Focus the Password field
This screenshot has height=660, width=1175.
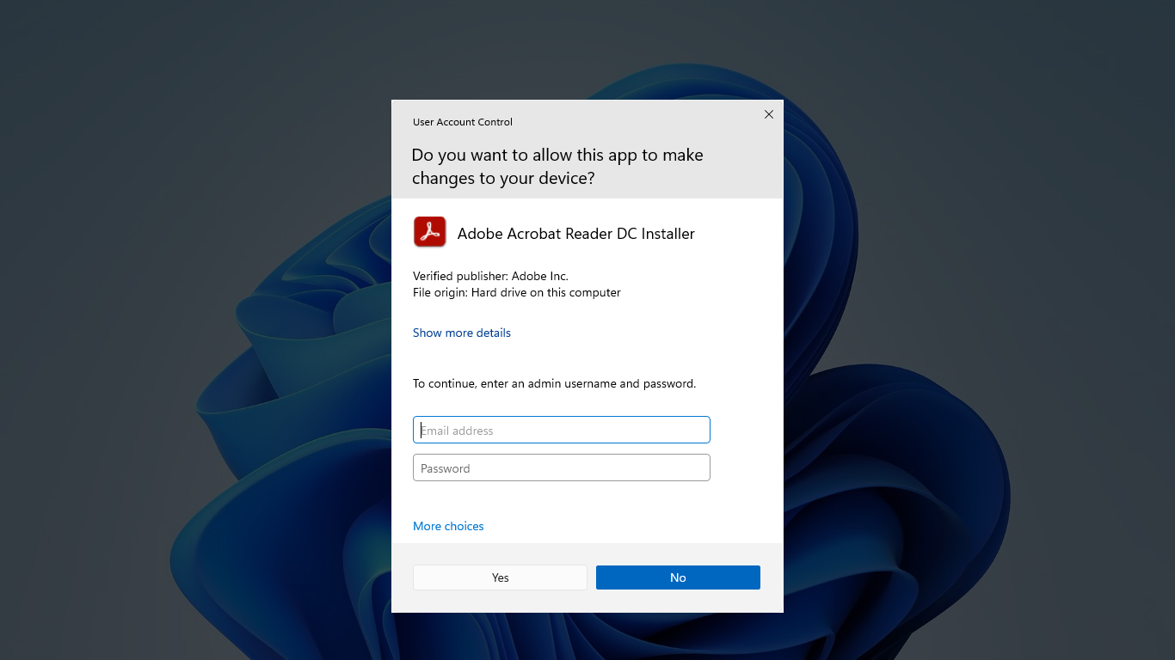pyautogui.click(x=562, y=467)
